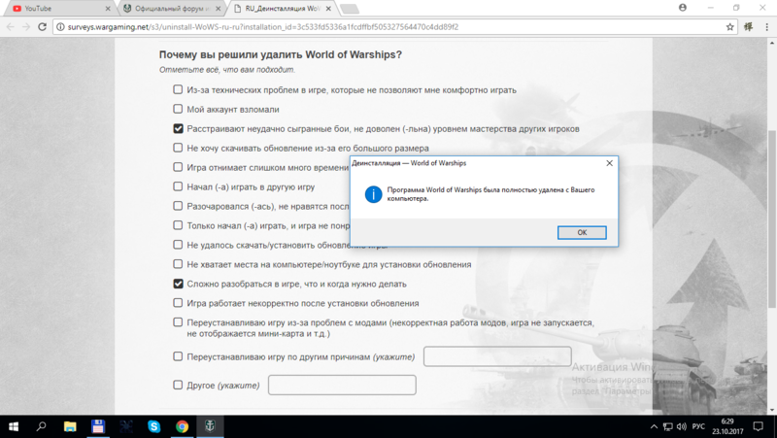
Task: Check 'Не хватает места на компьютере' checkbox
Action: [178, 264]
